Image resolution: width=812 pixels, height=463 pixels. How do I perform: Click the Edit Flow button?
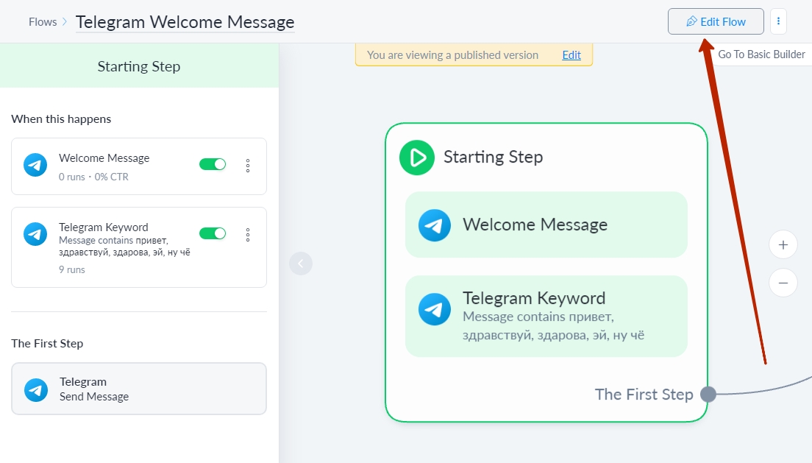(x=716, y=22)
